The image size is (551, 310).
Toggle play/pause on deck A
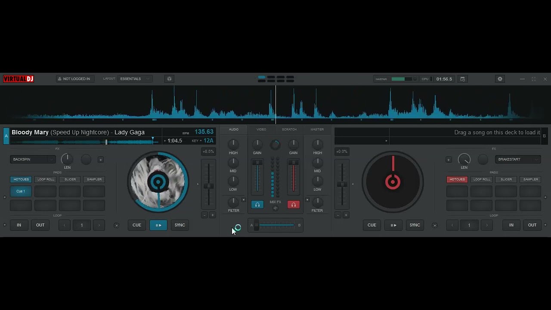pos(158,225)
